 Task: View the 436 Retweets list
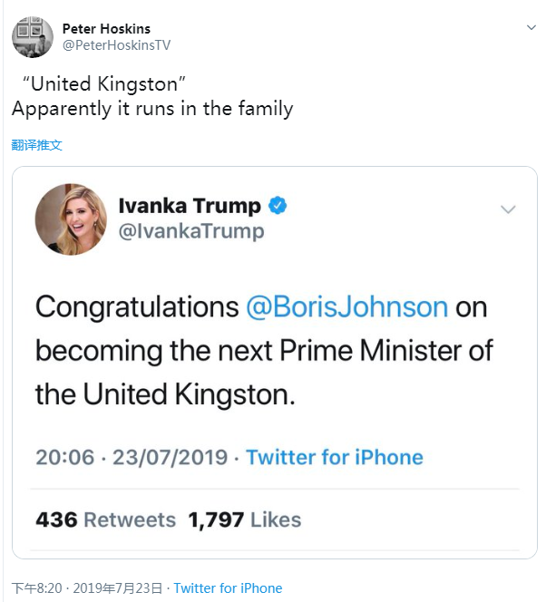pos(105,519)
